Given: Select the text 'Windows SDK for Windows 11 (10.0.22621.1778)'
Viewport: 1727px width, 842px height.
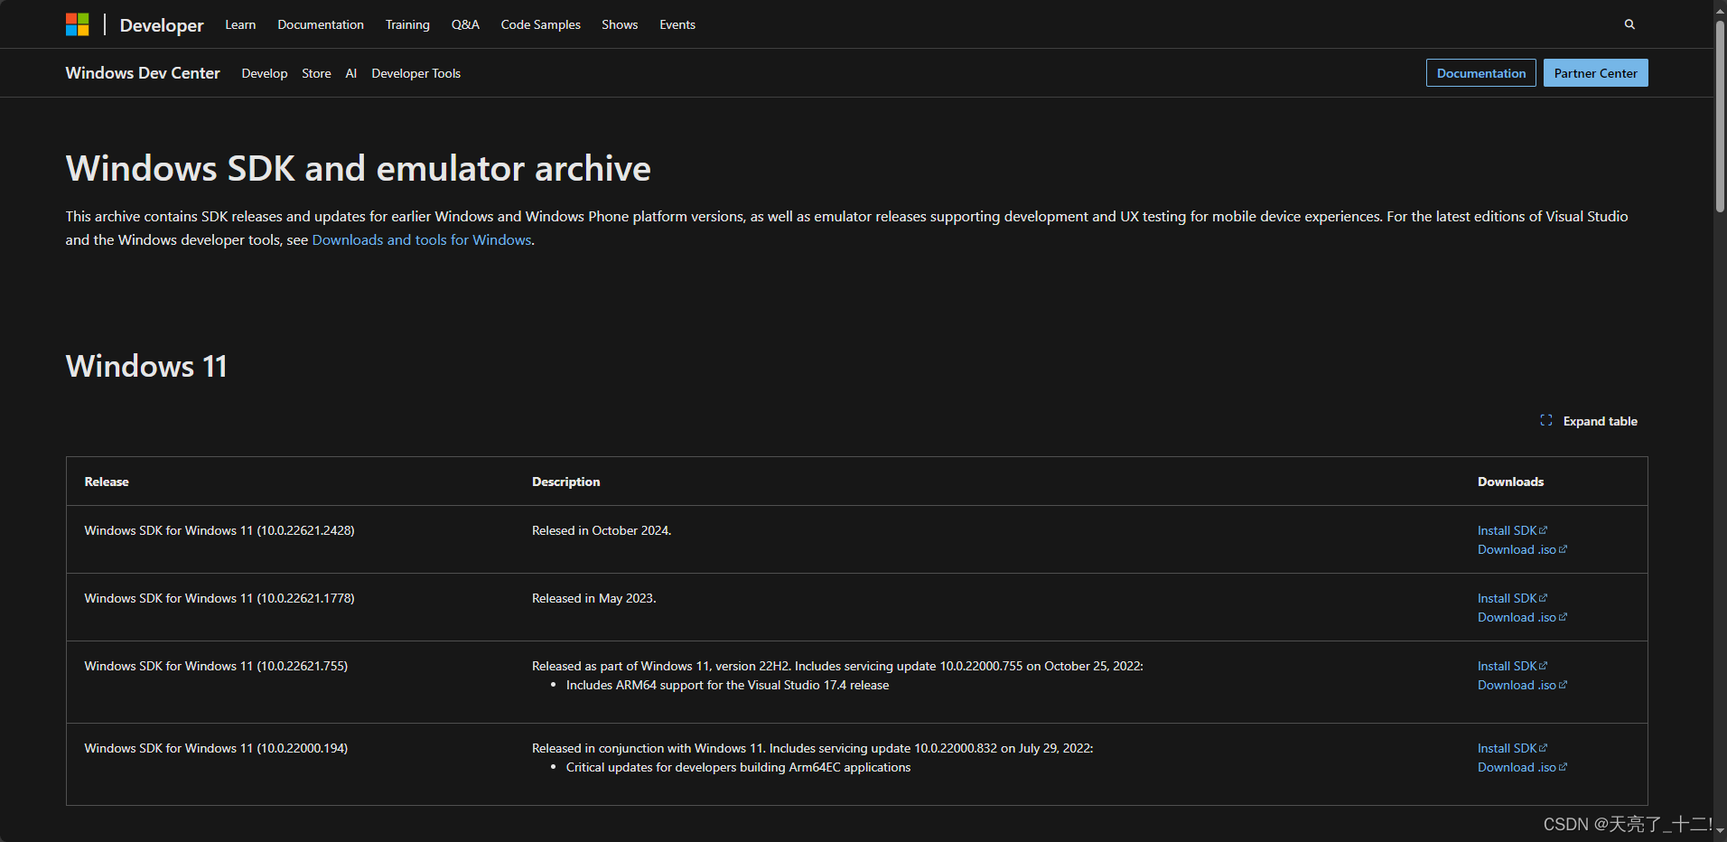Looking at the screenshot, I should [219, 598].
